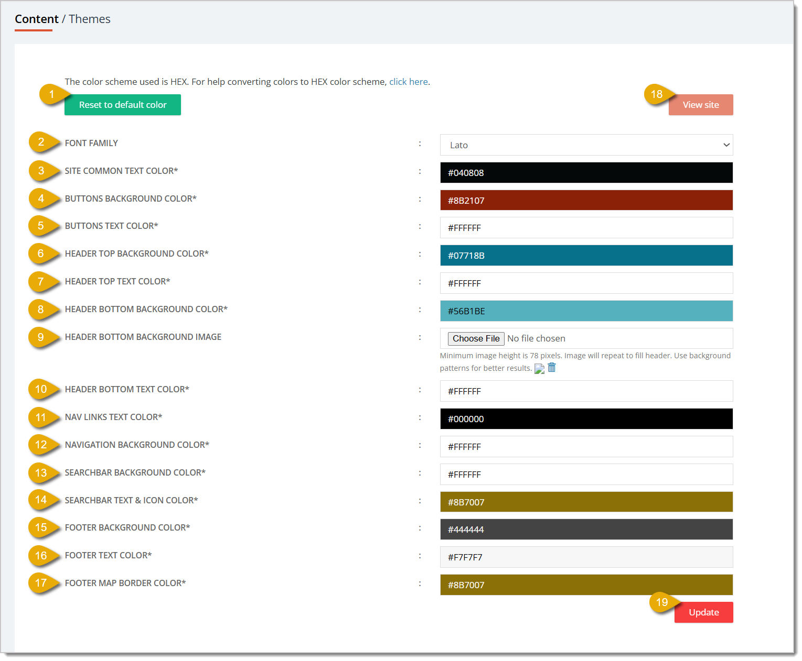The width and height of the screenshot is (802, 661).
Task: Edit Buttons Background Color #8B2107 swatch
Action: 586,200
